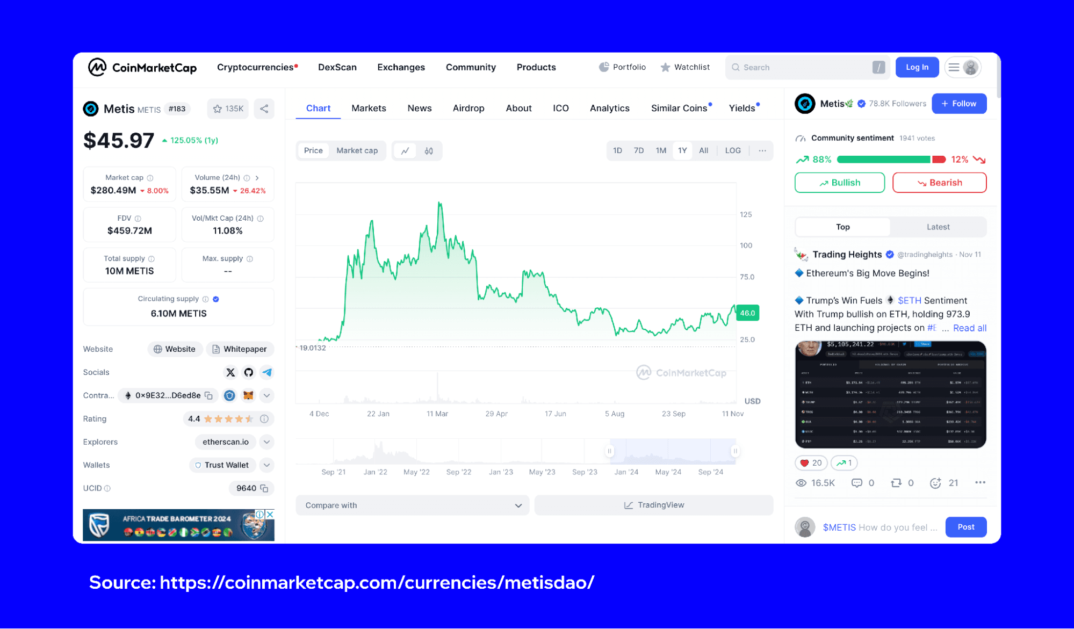Set chart range to 1M
The width and height of the screenshot is (1074, 629).
[x=661, y=151]
